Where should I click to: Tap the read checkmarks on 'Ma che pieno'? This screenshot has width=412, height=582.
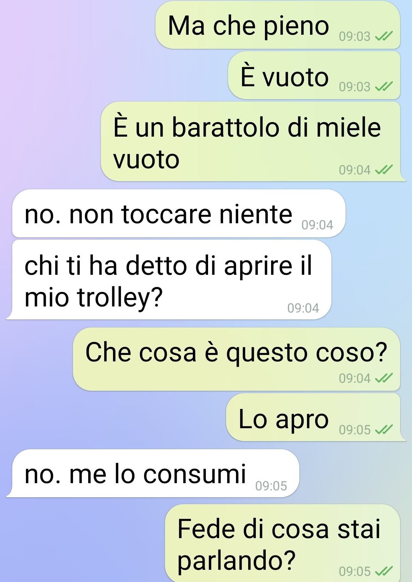383,37
